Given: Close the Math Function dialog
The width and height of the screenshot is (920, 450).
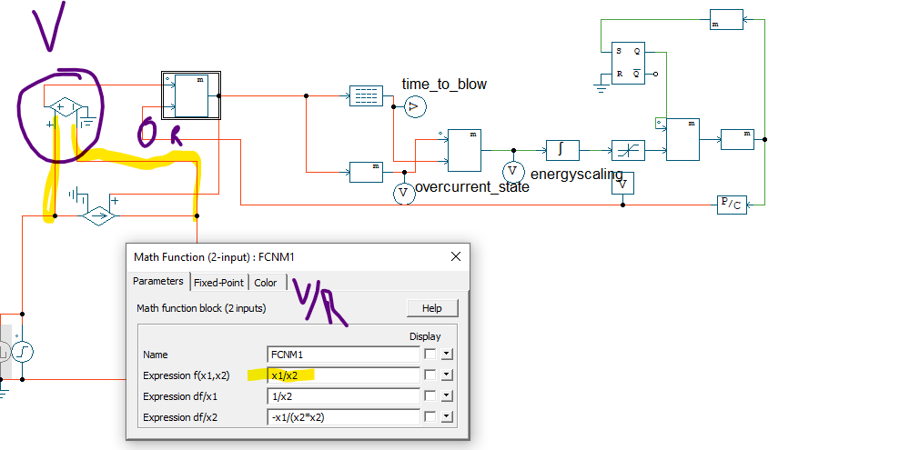Looking at the screenshot, I should 455,256.
